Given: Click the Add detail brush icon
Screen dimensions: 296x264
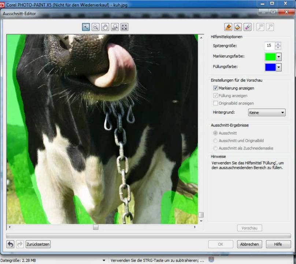Looking at the screenshot, I should [x=260, y=27].
